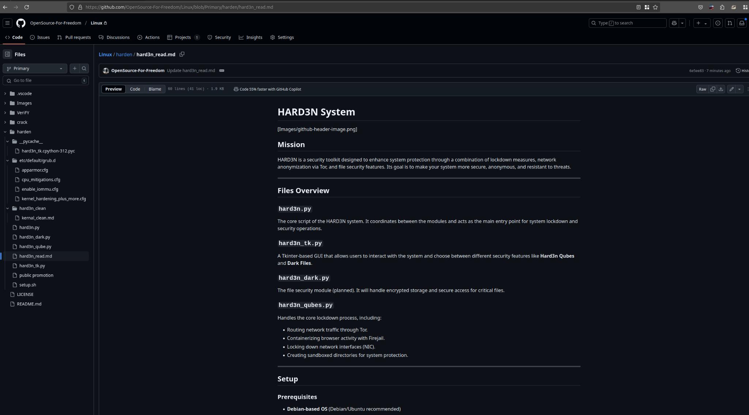The width and height of the screenshot is (749, 415).
Task: Open the harden breadcrumb link
Action: click(124, 54)
